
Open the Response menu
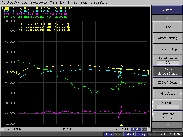coord(39,2)
